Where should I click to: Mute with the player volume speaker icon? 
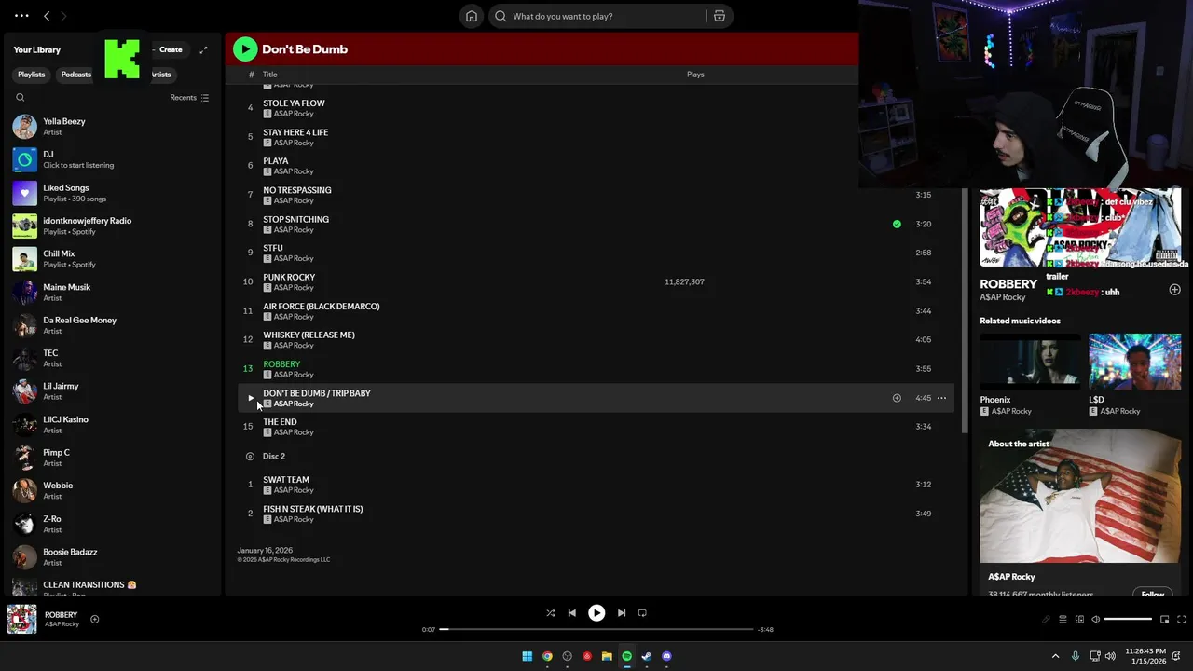click(x=1096, y=620)
